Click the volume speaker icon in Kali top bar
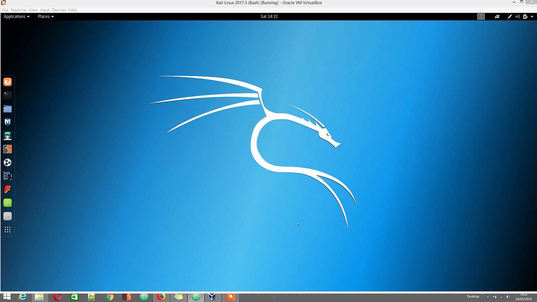Viewport: 537px width, 302px height. [x=517, y=17]
